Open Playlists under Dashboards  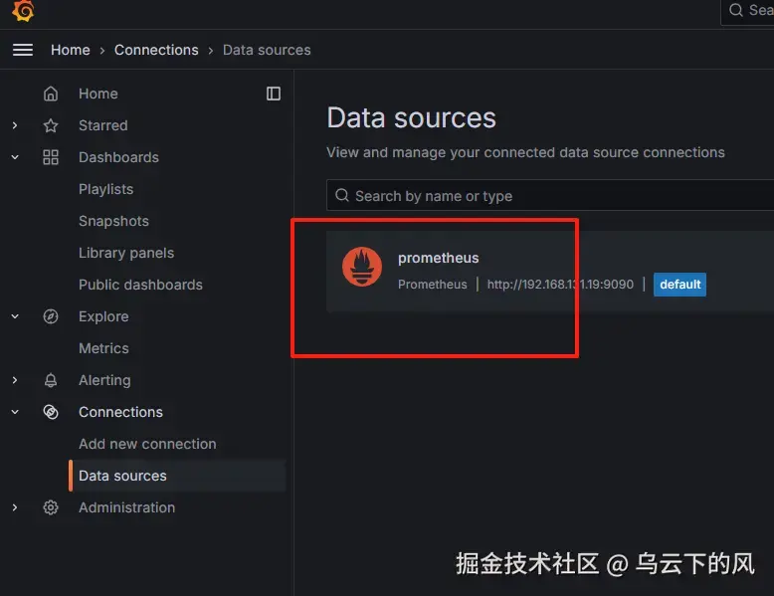(106, 189)
